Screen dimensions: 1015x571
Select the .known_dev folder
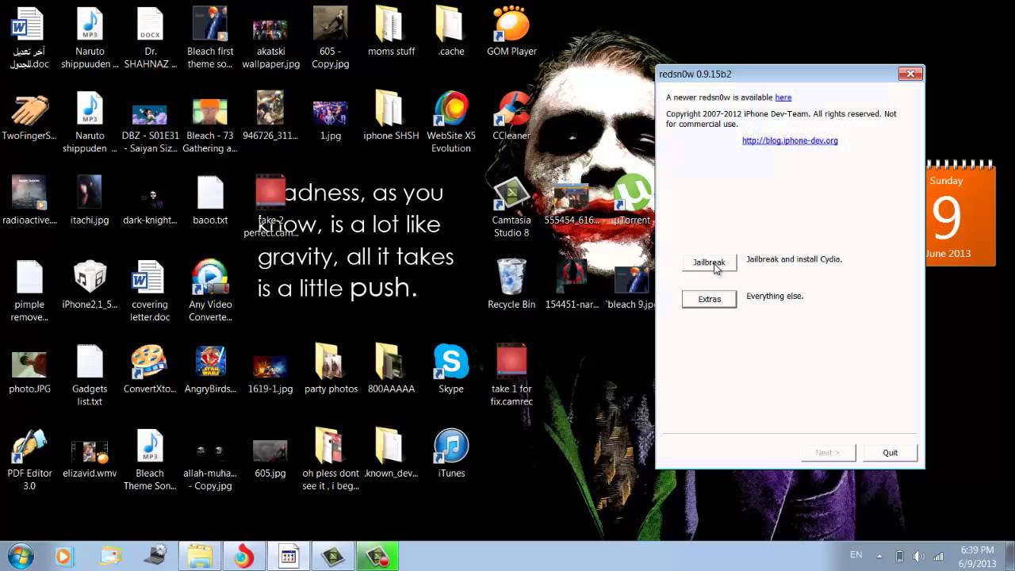[x=391, y=453]
